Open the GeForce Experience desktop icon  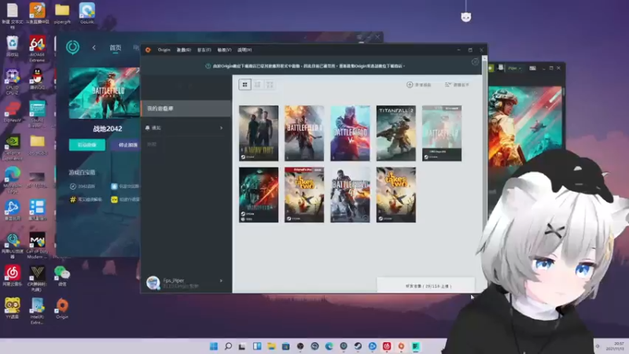13,148
